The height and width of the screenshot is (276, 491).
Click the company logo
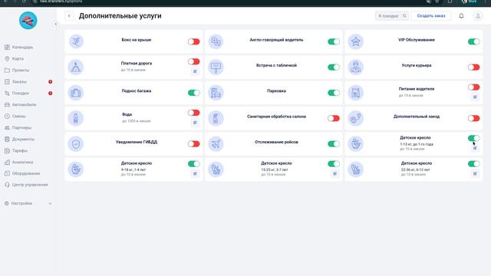point(28,21)
